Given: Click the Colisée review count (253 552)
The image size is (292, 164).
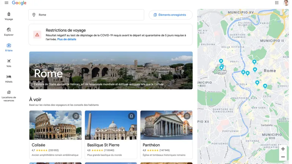Looking at the screenshot, I should (x=53, y=150).
